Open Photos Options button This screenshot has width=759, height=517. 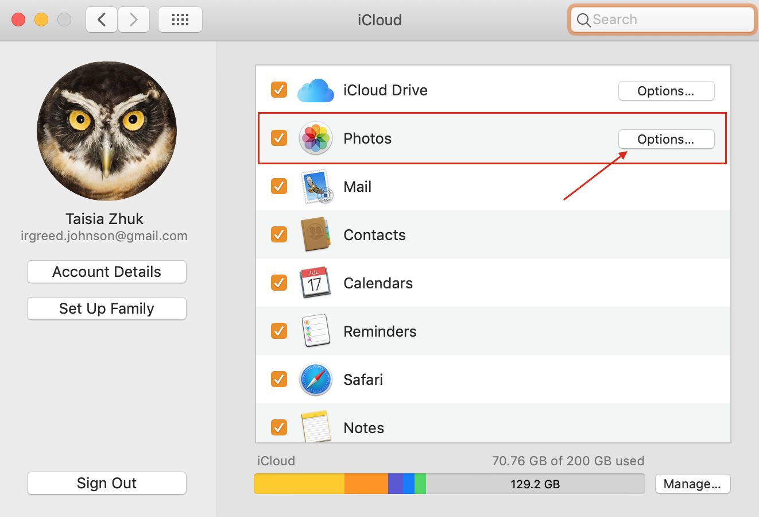coord(666,139)
